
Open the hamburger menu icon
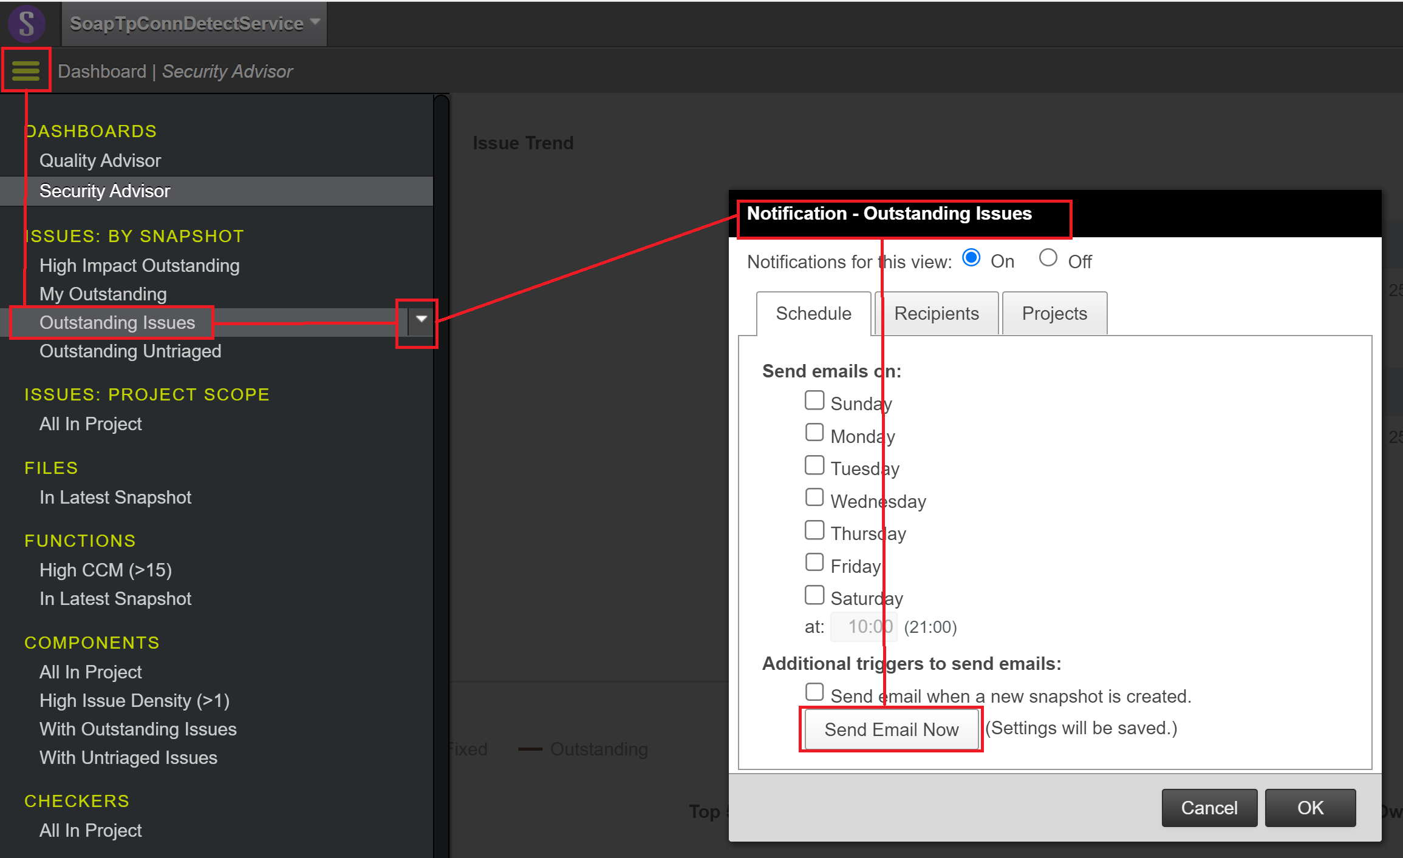26,71
